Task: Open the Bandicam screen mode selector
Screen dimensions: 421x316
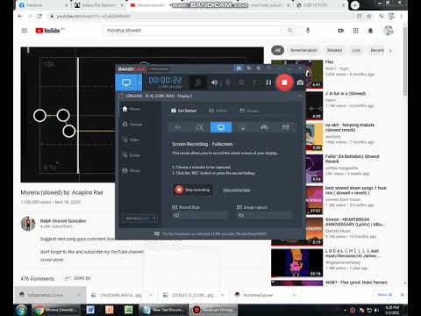Action: pyautogui.click(x=126, y=83)
